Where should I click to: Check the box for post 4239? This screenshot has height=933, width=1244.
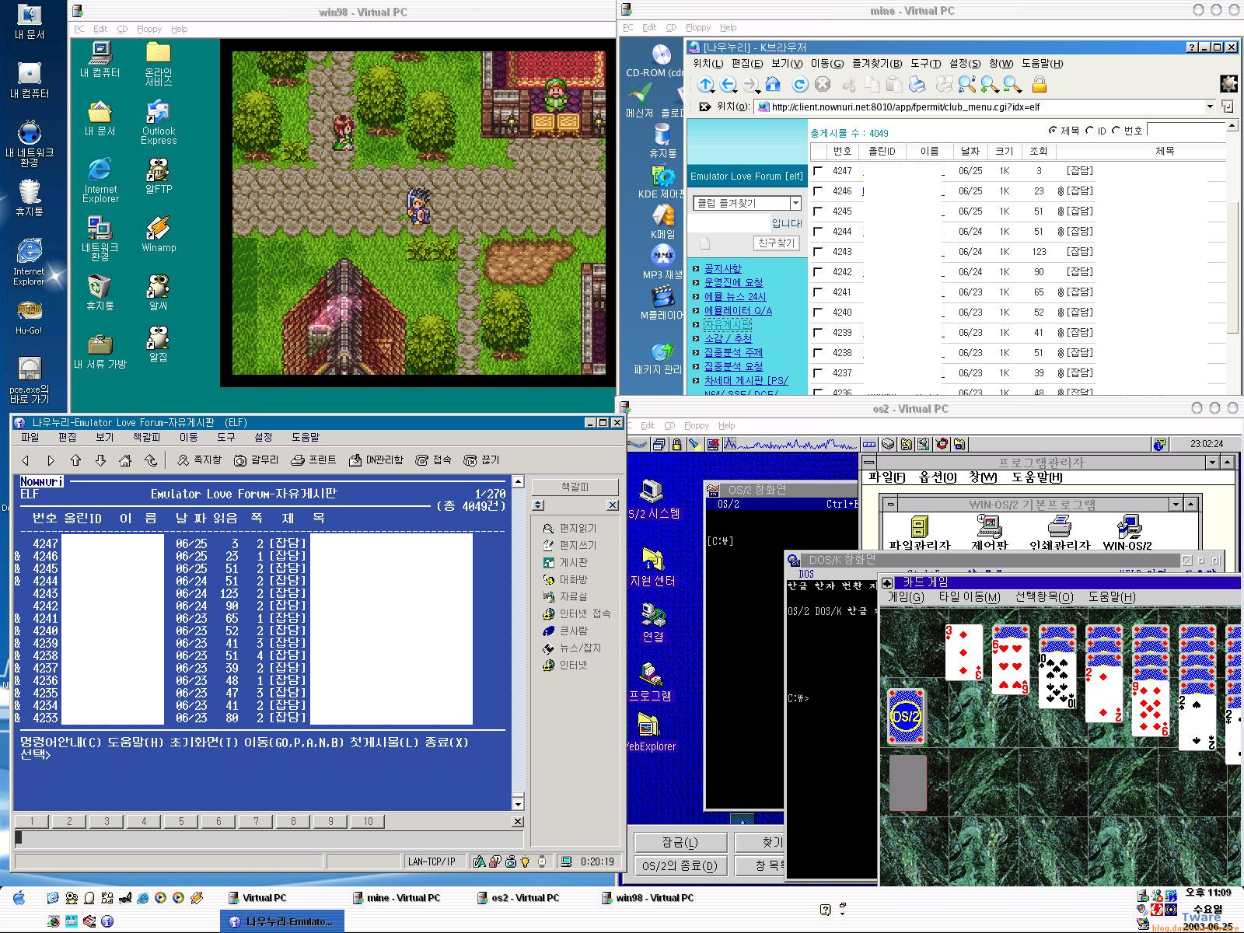click(817, 333)
